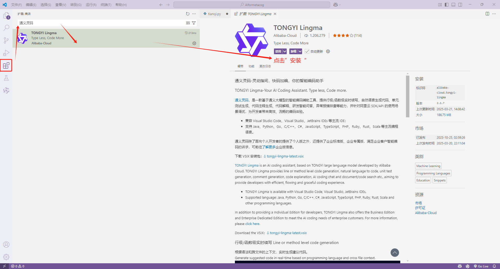Open TONGYI Lingma sidebar icon in activity bar
Viewport: 500px width, 269px height.
[6, 90]
